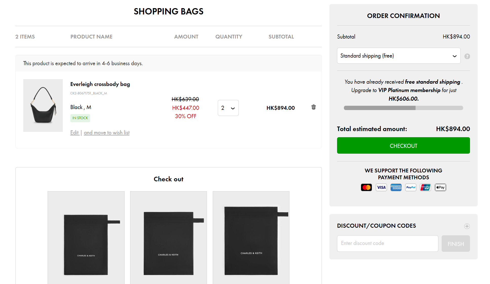Screen dimensions: 490x284
Task: Select the UnionPay payment icon
Action: (x=425, y=187)
